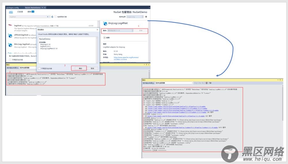The width and height of the screenshot is (288, 164).
Task: Clear the log4net search box text
Action: 48,17
